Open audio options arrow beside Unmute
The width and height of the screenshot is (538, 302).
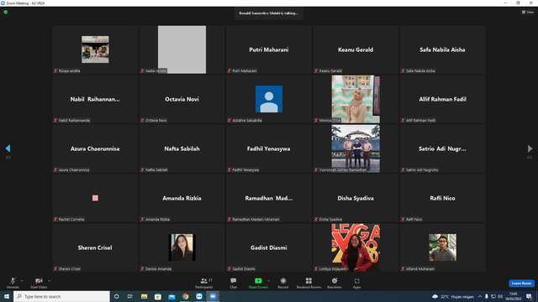tap(22, 281)
